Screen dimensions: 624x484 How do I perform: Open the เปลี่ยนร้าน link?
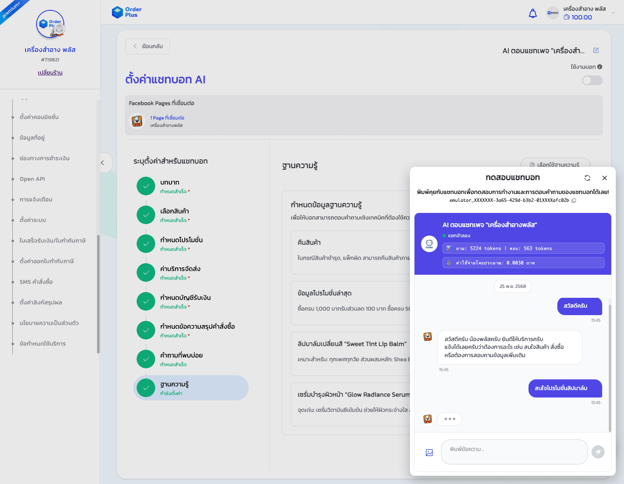point(50,72)
